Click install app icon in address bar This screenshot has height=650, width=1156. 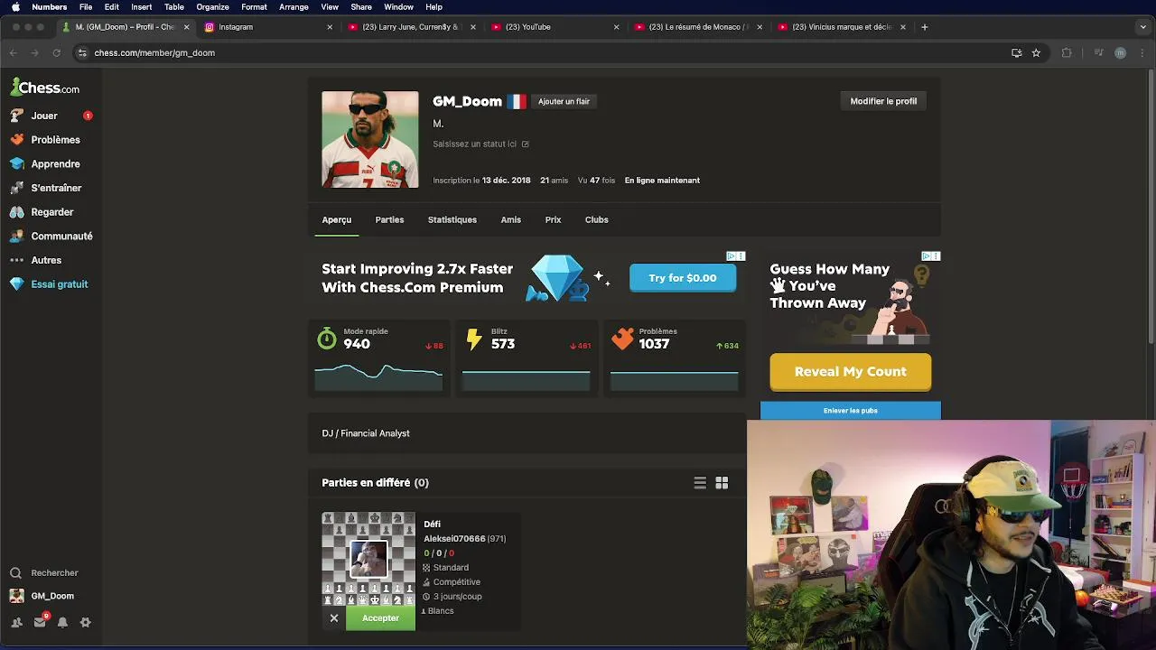pos(1016,53)
